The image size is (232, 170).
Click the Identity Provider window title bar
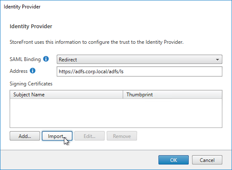(x=116, y=7)
